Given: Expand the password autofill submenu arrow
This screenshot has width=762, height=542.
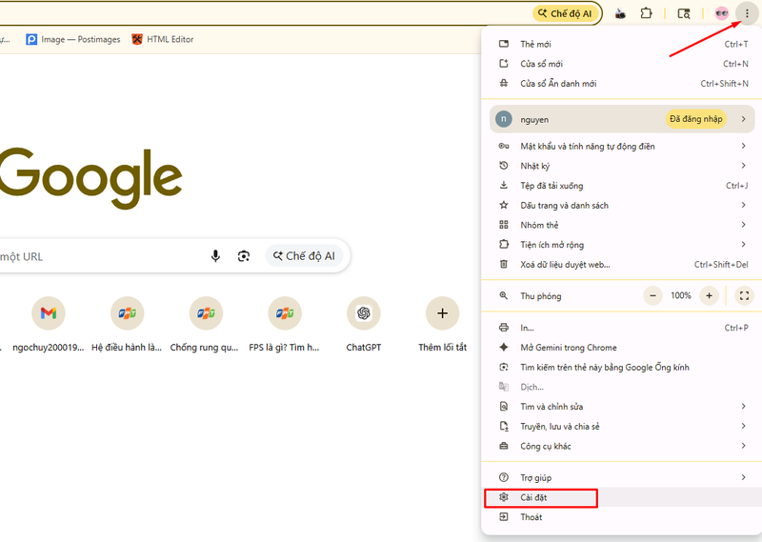Looking at the screenshot, I should point(743,146).
